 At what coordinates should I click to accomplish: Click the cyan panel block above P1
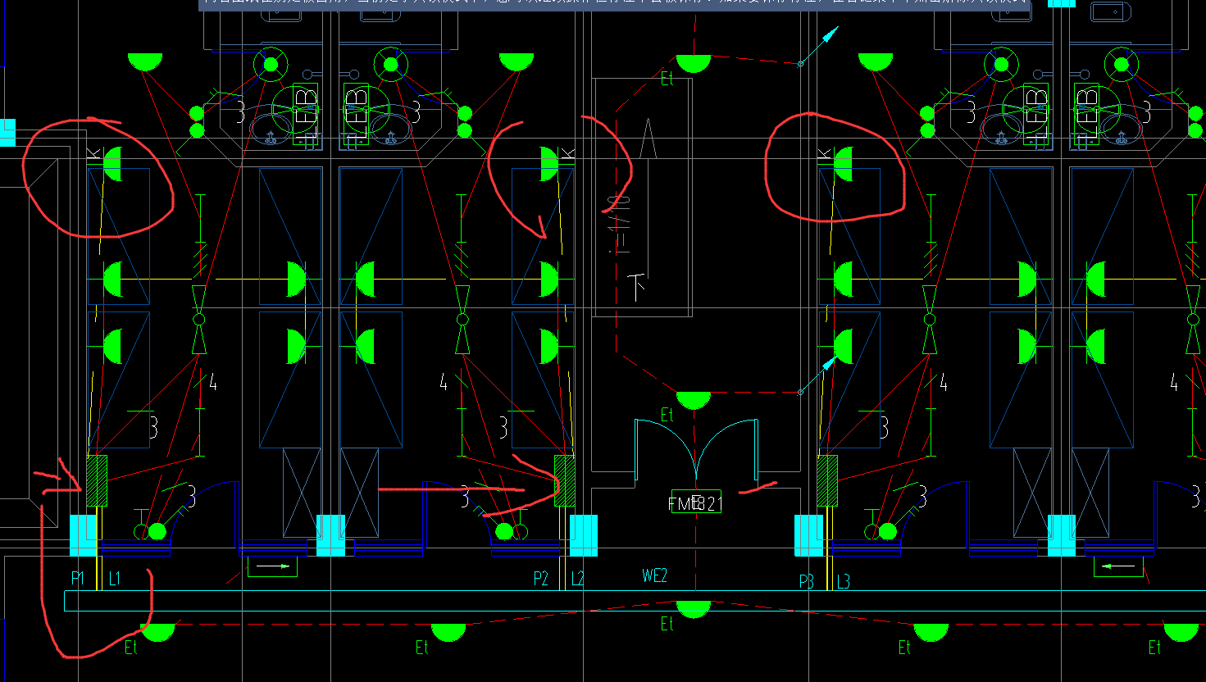[x=84, y=535]
